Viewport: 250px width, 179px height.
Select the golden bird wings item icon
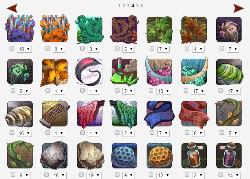click(x=55, y=72)
